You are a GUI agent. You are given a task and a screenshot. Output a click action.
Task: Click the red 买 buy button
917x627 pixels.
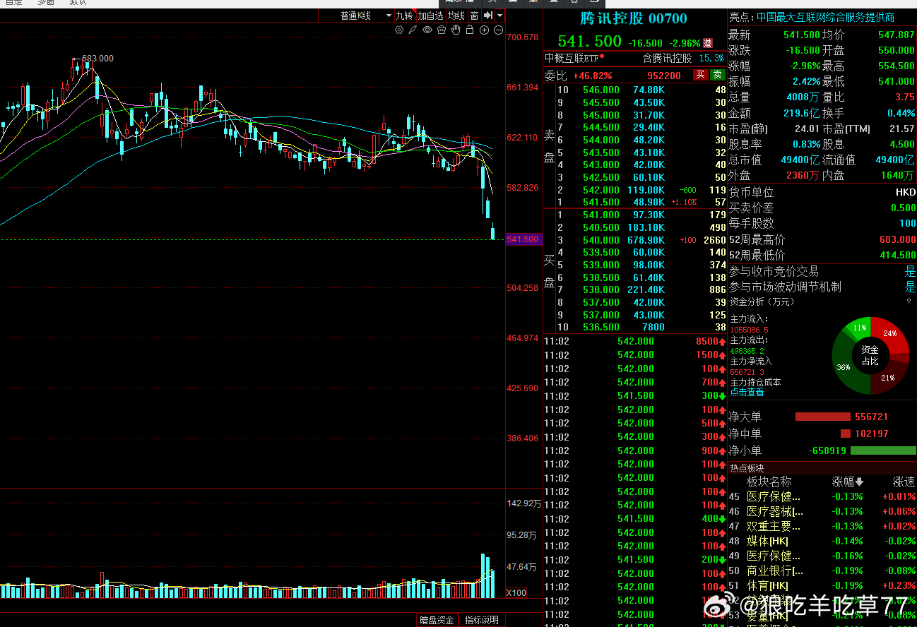pyautogui.click(x=701, y=75)
